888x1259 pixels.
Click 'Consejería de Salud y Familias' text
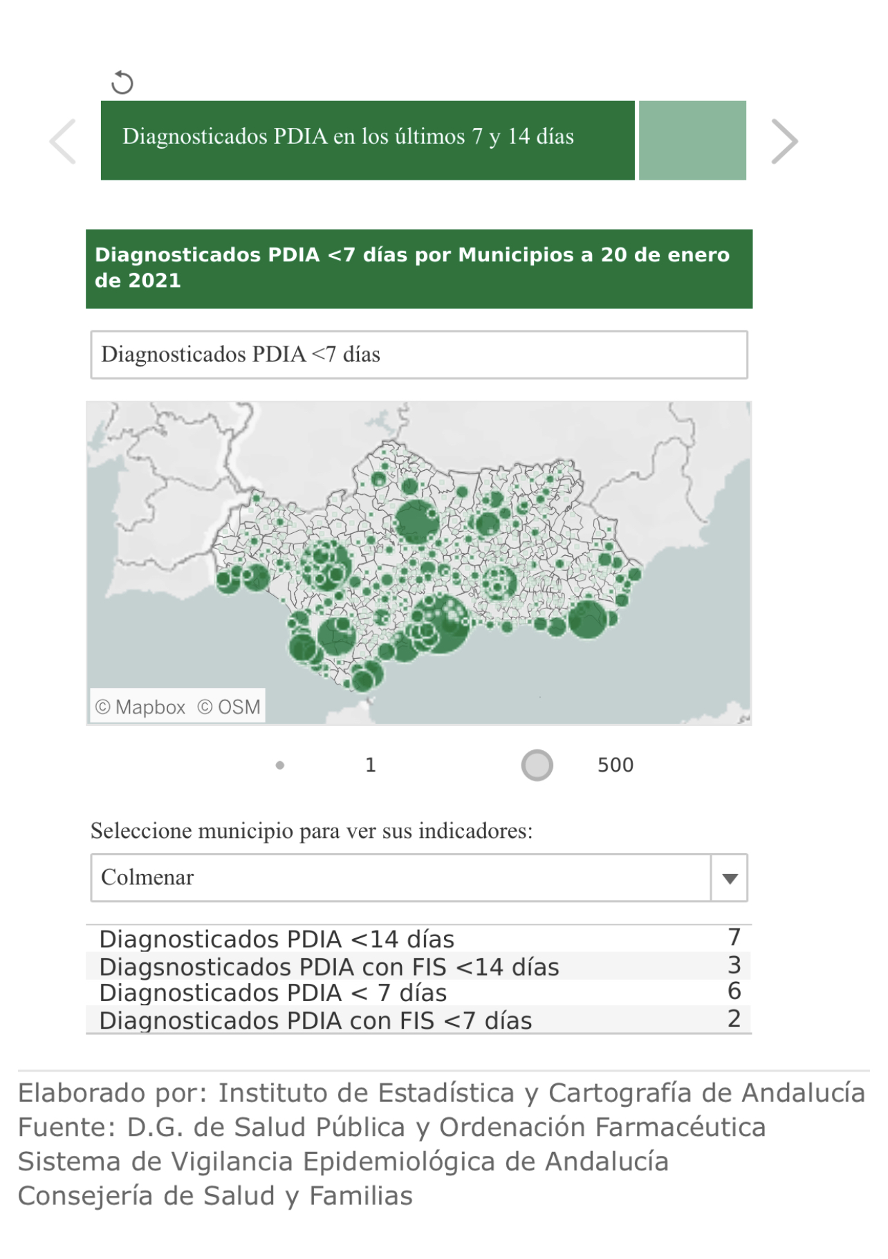[x=215, y=1195]
